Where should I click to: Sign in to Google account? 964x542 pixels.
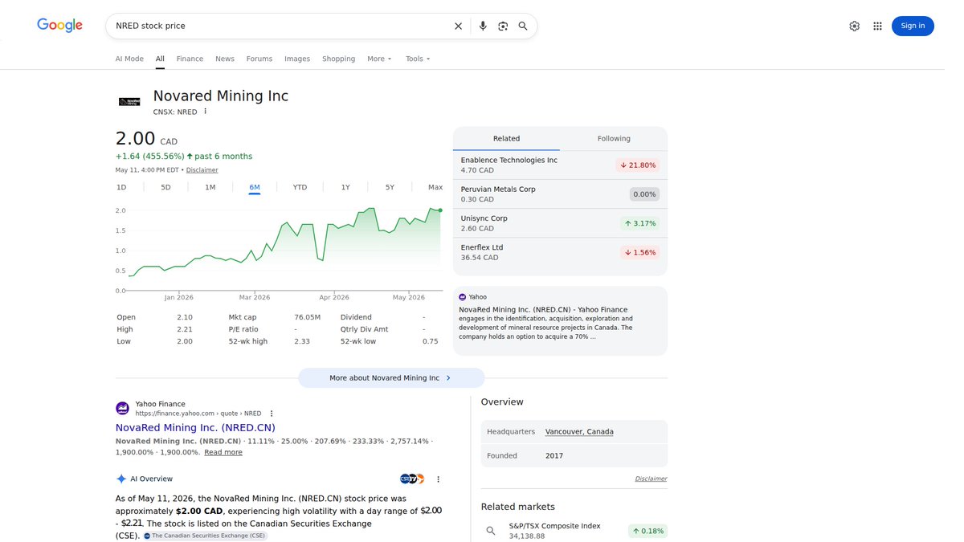pyautogui.click(x=913, y=26)
